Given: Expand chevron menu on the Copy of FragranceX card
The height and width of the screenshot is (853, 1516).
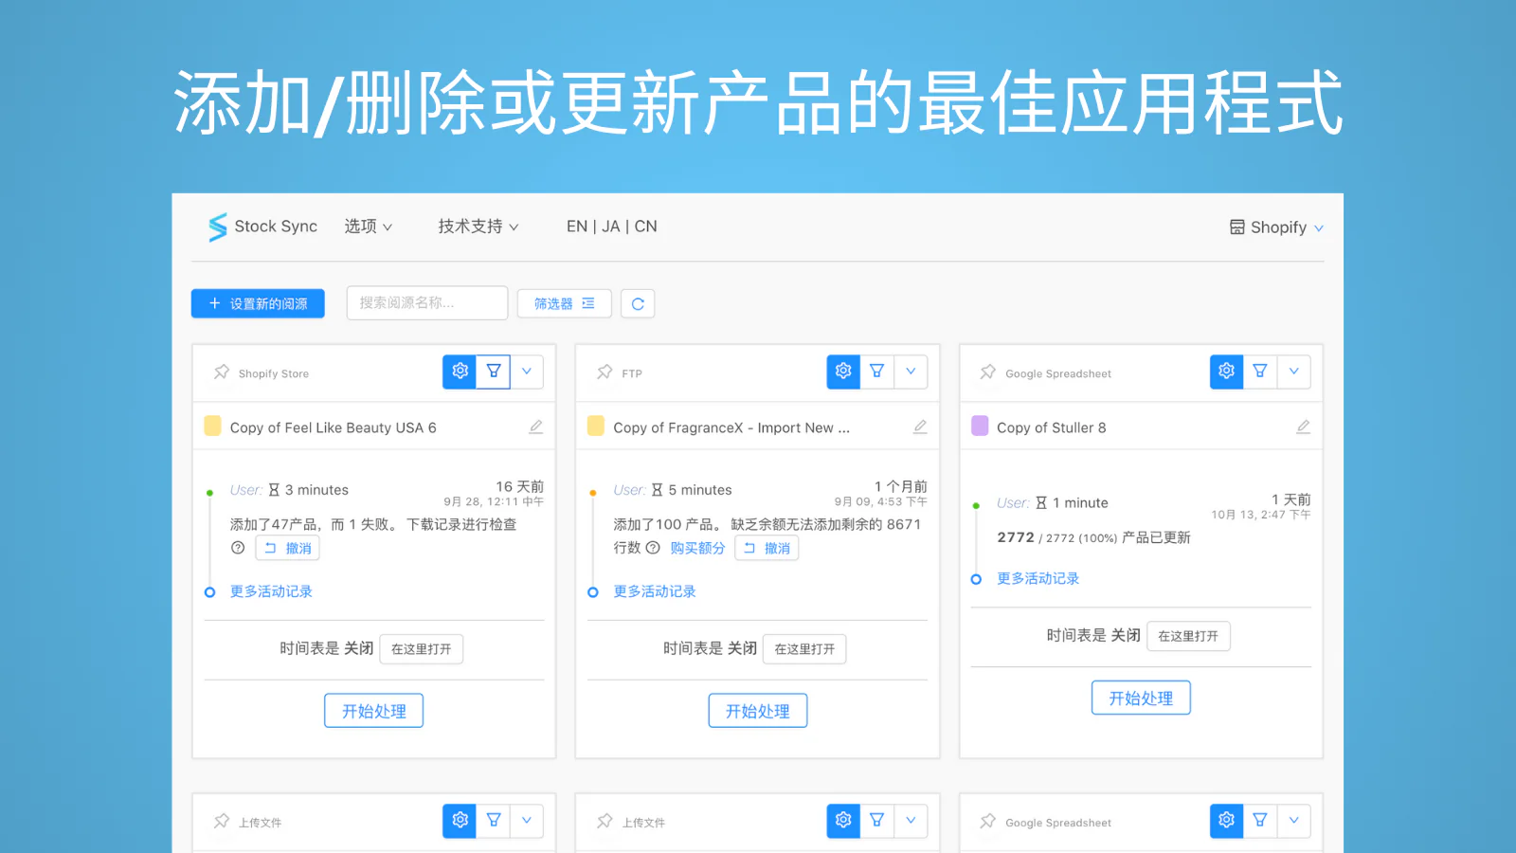Looking at the screenshot, I should click(x=911, y=372).
